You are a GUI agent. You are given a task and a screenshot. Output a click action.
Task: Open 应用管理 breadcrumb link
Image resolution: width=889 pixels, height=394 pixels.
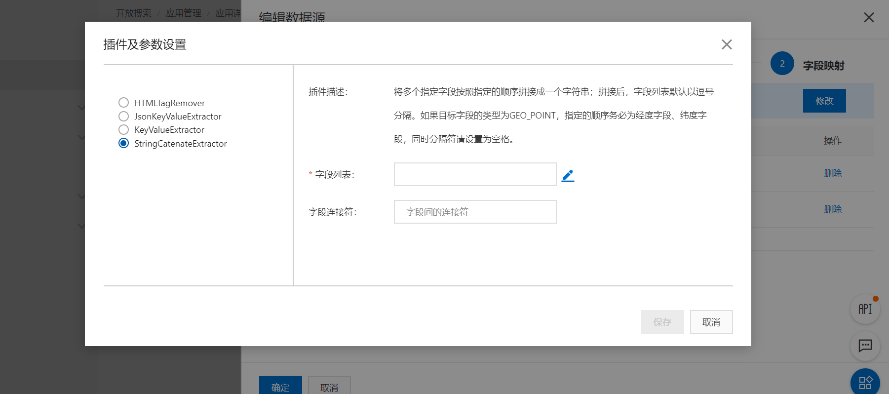point(183,13)
